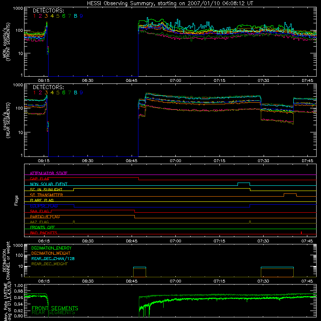The image size is (321, 321).
Task: Click the front segments MON. counts/s y-axis title
Action: click(6, 42)
